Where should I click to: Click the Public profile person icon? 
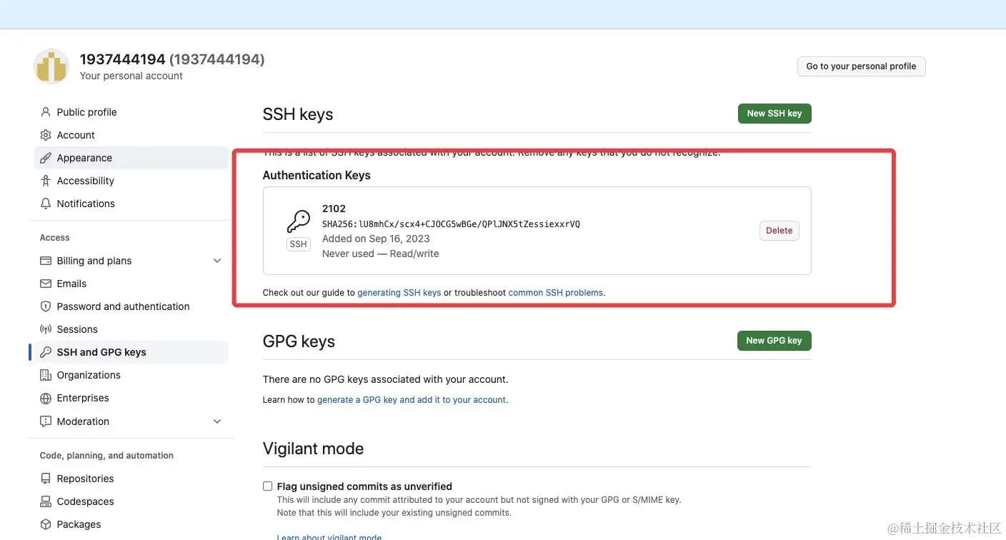click(46, 112)
